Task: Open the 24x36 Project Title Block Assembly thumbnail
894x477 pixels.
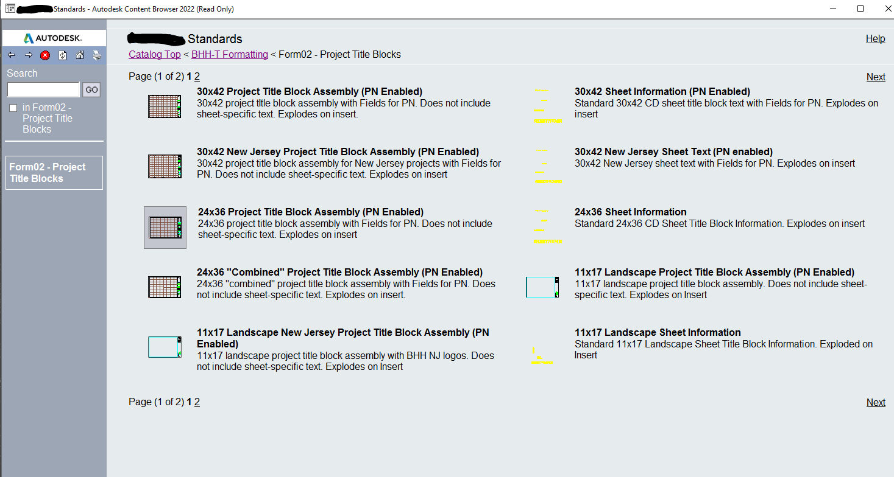Action: point(165,227)
